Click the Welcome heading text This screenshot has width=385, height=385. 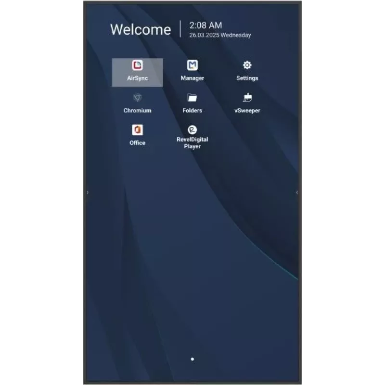[141, 29]
